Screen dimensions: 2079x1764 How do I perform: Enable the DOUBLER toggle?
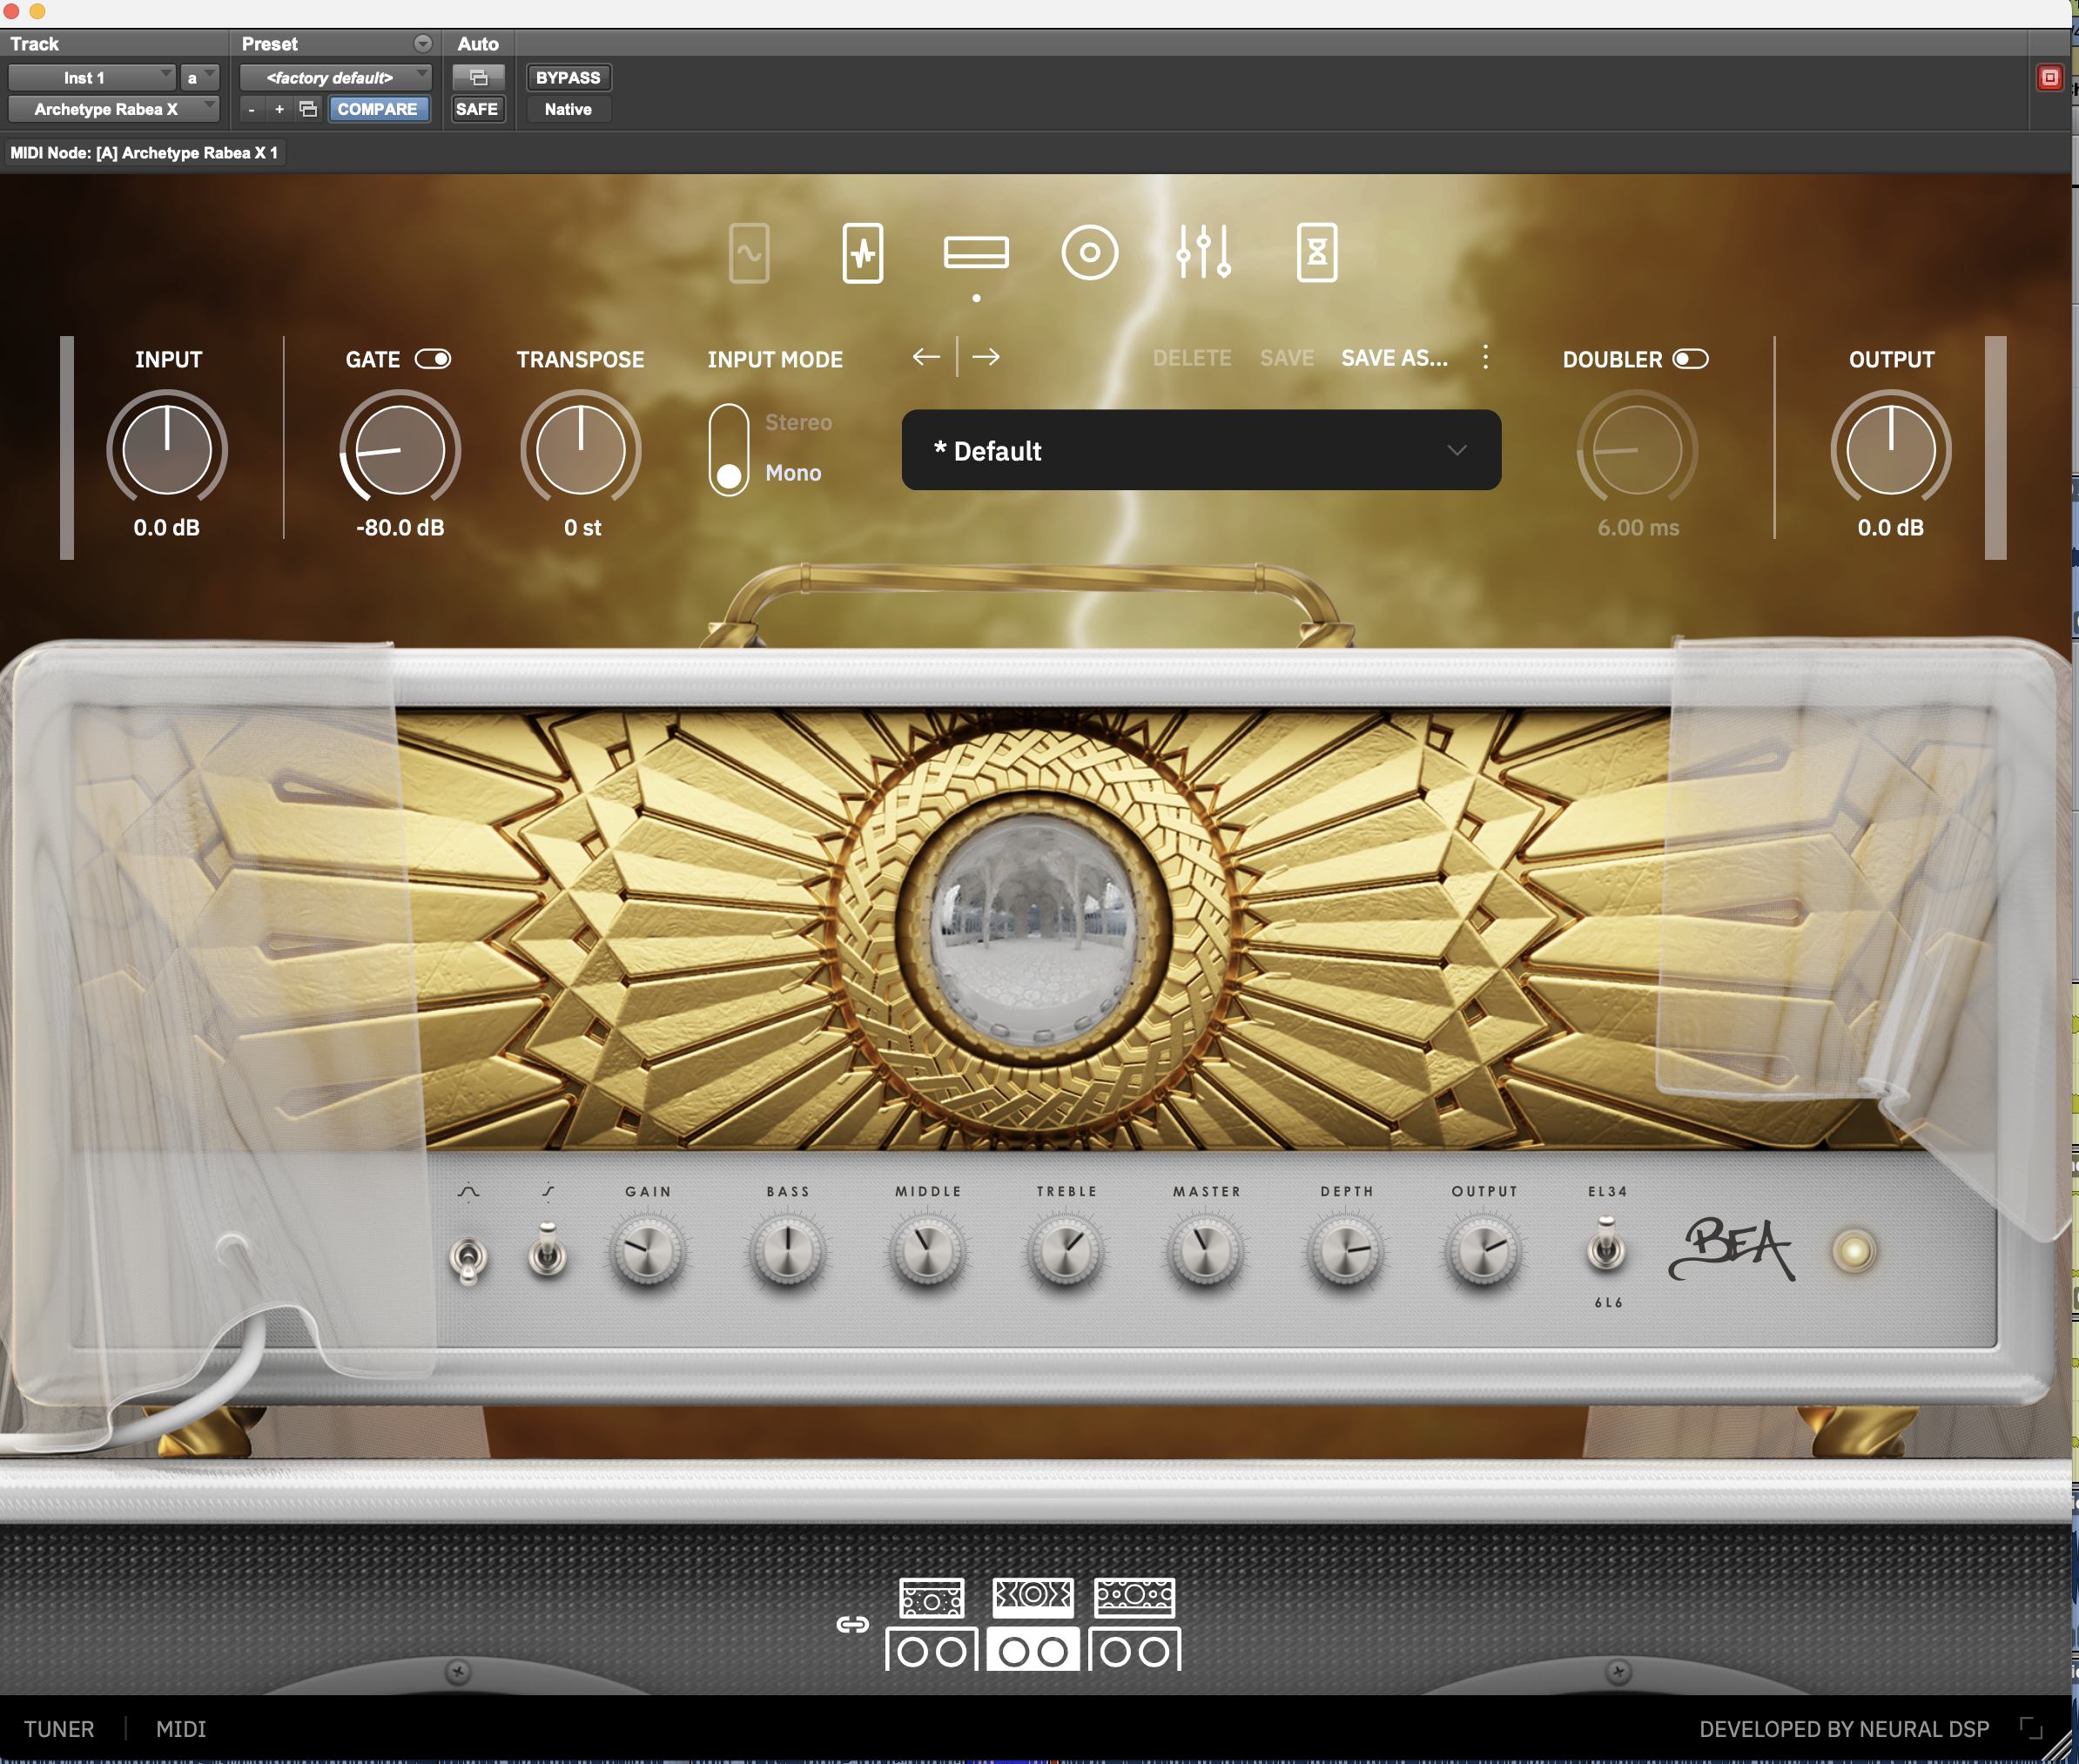pyautogui.click(x=1690, y=359)
